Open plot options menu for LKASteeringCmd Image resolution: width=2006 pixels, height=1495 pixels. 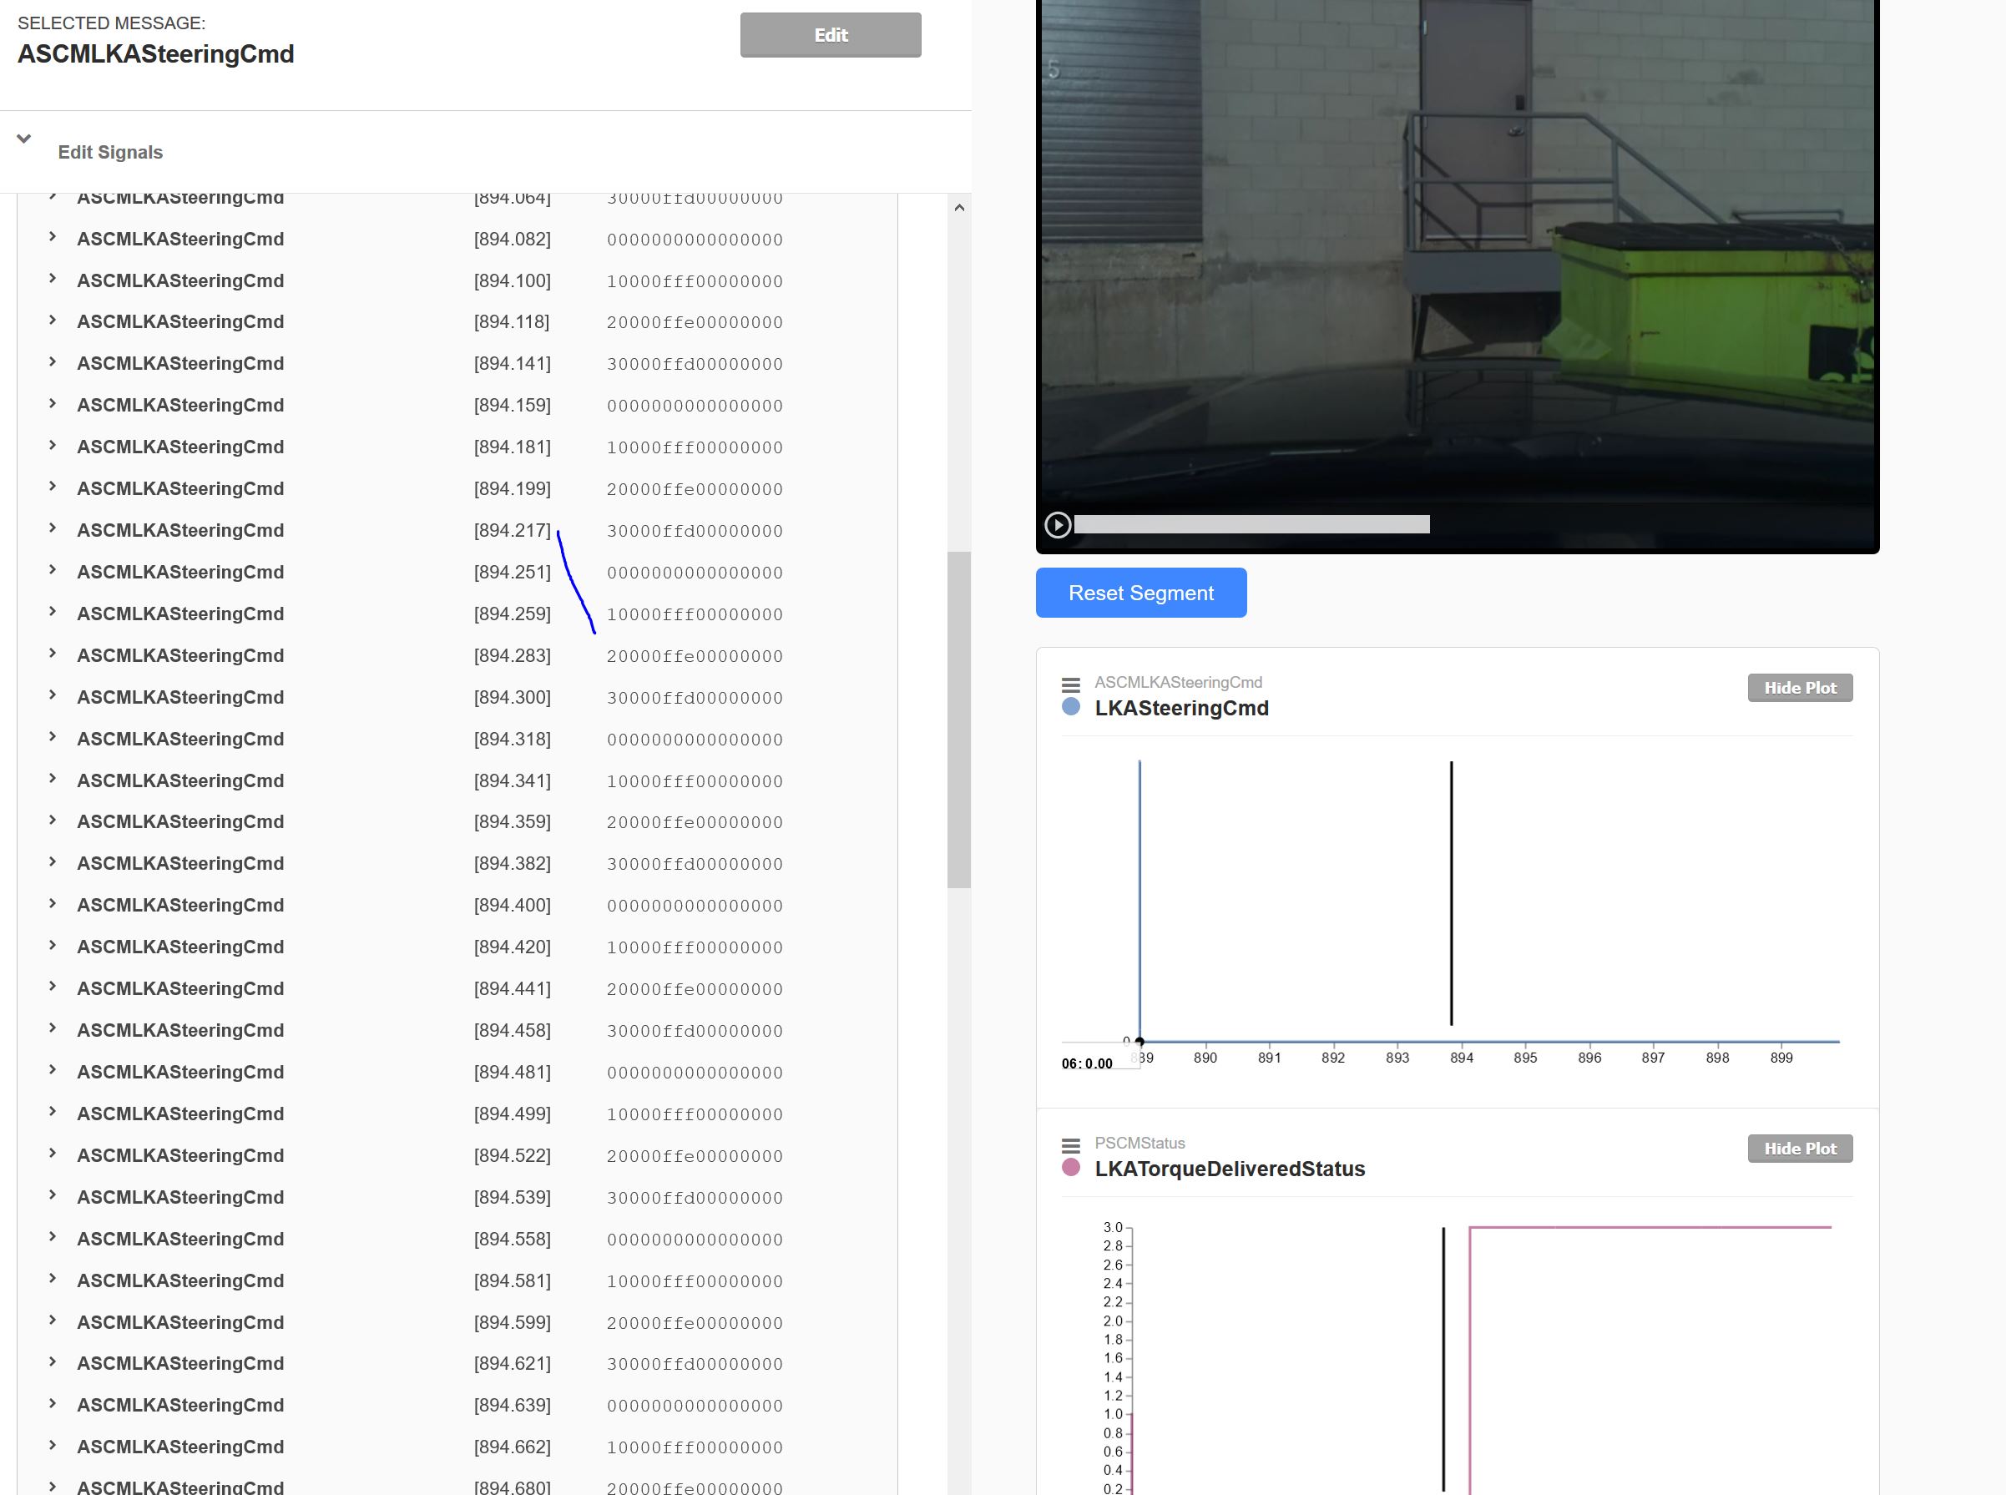(1071, 684)
